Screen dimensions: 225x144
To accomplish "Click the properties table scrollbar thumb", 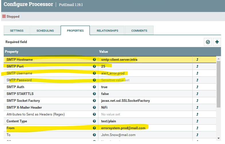I will [x=218, y=84].
